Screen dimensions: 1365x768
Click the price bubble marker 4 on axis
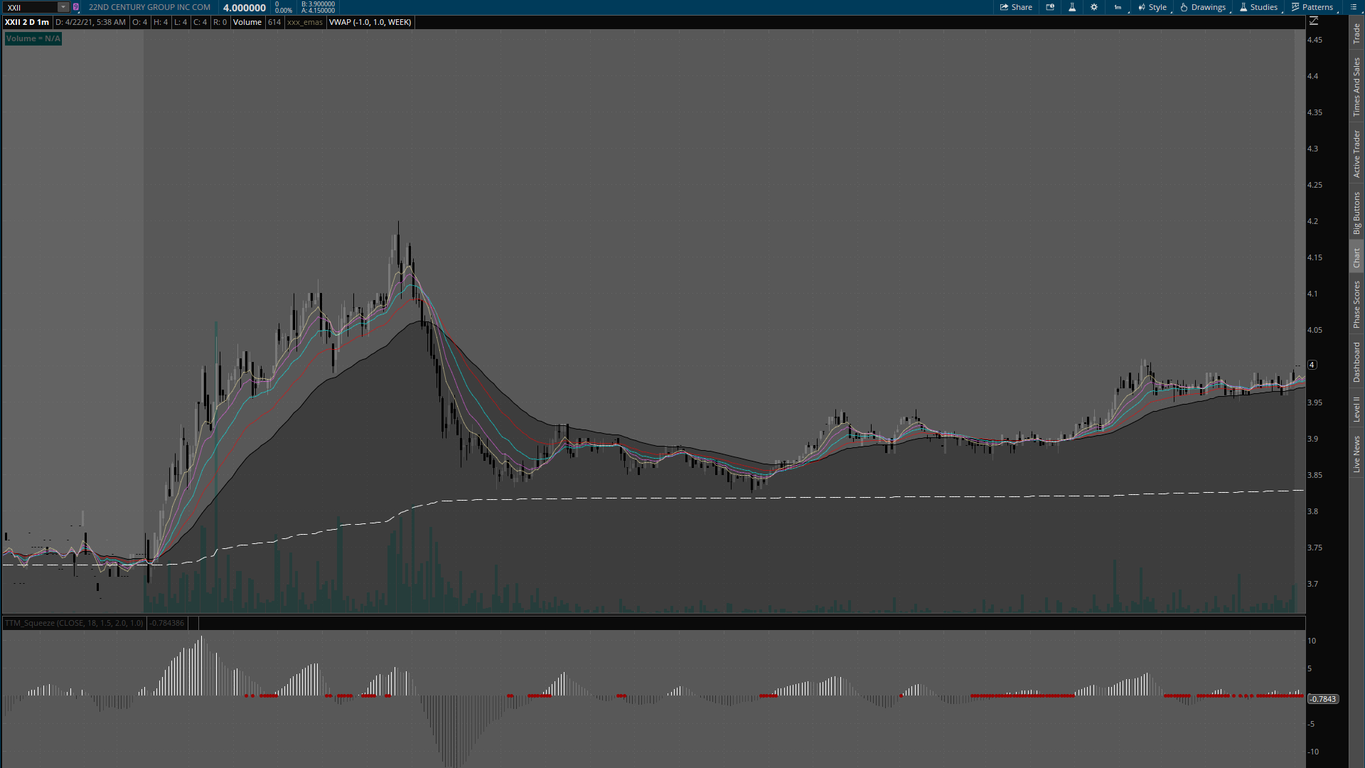tap(1312, 365)
